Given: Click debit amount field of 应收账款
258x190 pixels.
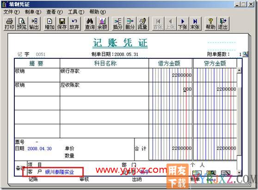Looking at the screenshot, I should pyautogui.click(x=171, y=89).
